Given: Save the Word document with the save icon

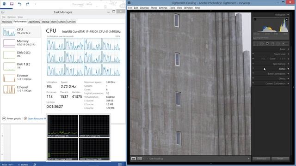Looking at the screenshot, I should pyautogui.click(x=12, y=4).
